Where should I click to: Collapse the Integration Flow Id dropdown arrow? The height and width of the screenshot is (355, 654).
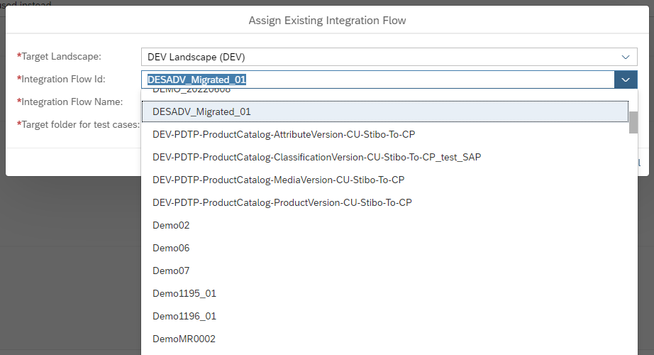pyautogui.click(x=625, y=80)
